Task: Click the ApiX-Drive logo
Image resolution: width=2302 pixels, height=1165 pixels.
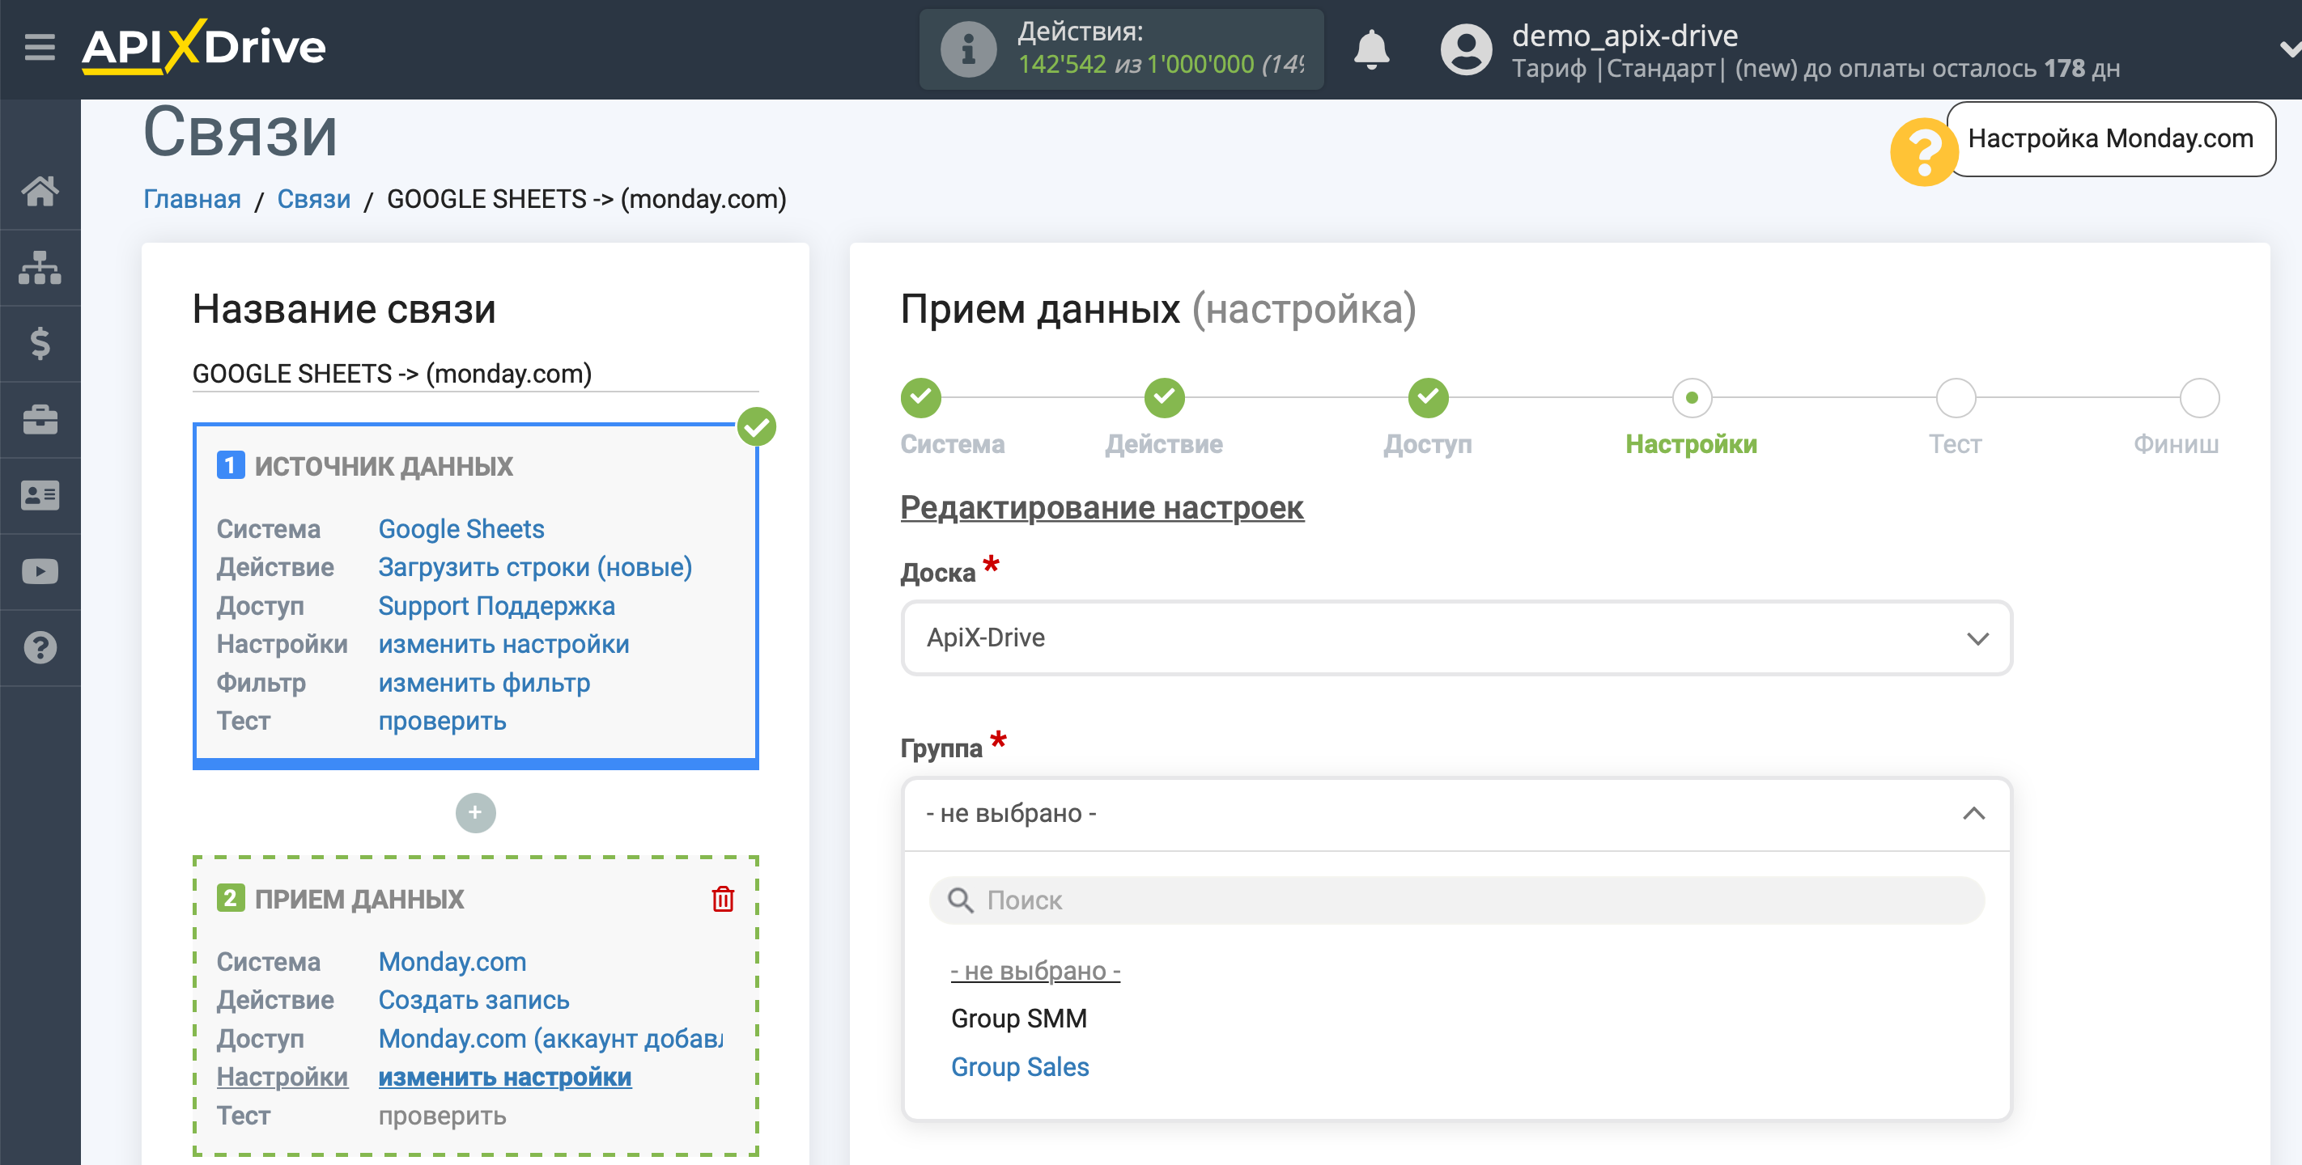Action: pyautogui.click(x=204, y=46)
